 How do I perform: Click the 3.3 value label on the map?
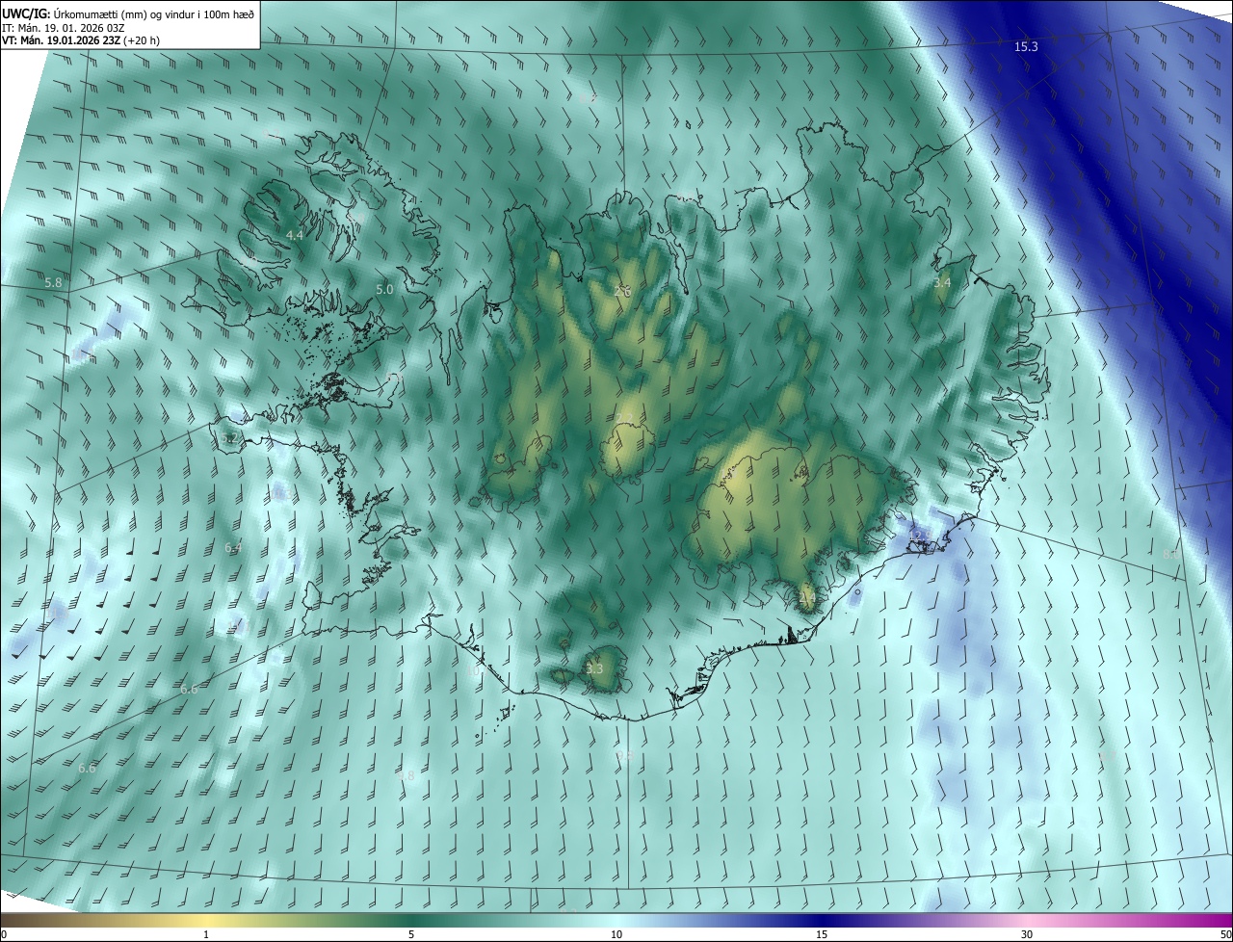pyautogui.click(x=594, y=668)
